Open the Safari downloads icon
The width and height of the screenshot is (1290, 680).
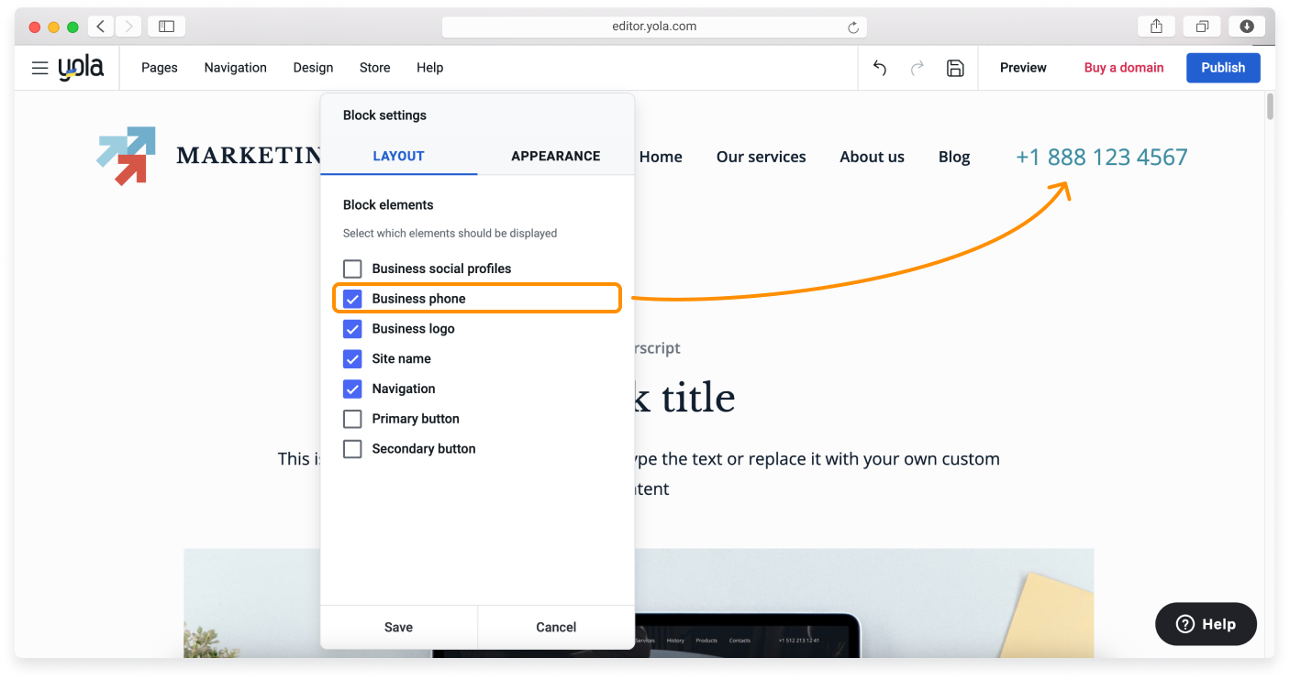1247,27
